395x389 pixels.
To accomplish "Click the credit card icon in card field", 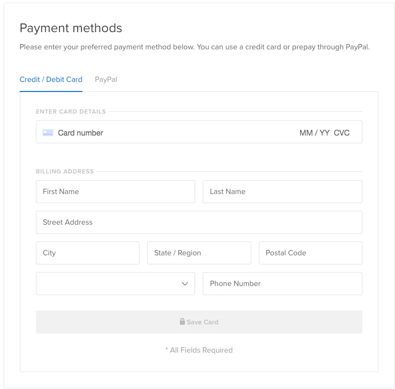I will pyautogui.click(x=48, y=133).
